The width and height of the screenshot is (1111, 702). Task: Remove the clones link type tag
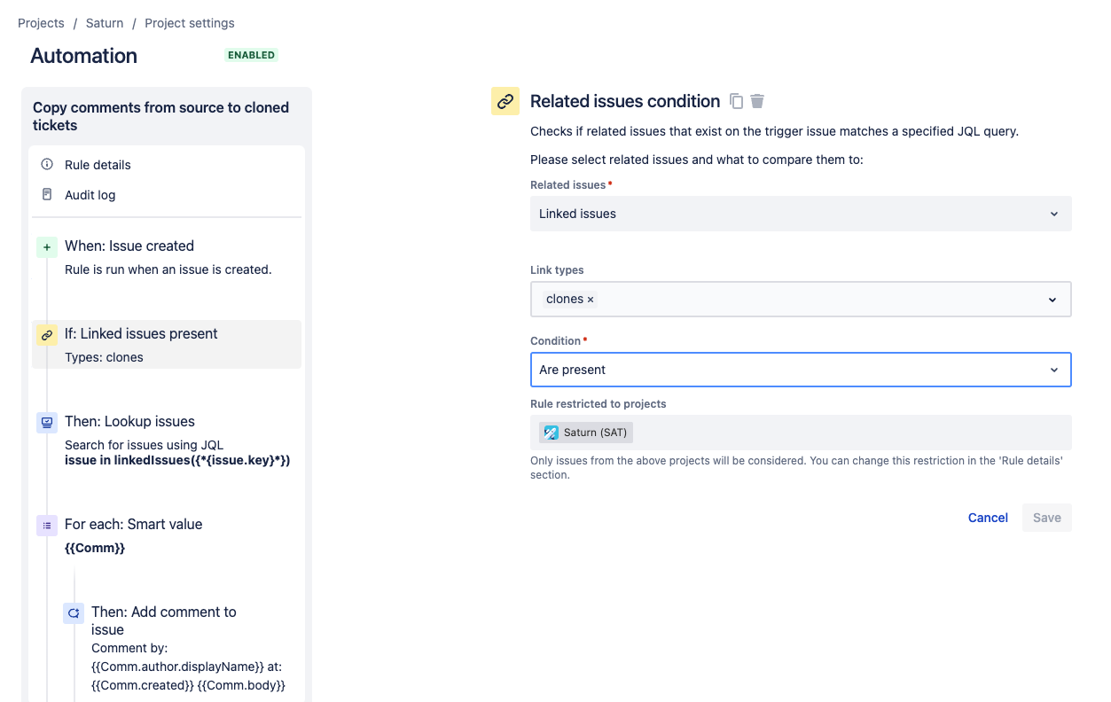[591, 300]
